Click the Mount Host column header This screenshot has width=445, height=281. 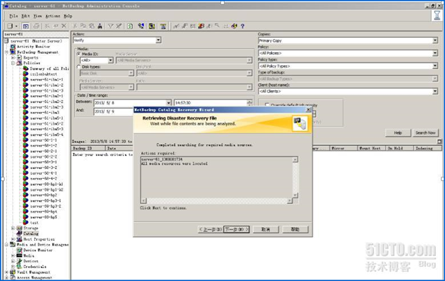371,148
